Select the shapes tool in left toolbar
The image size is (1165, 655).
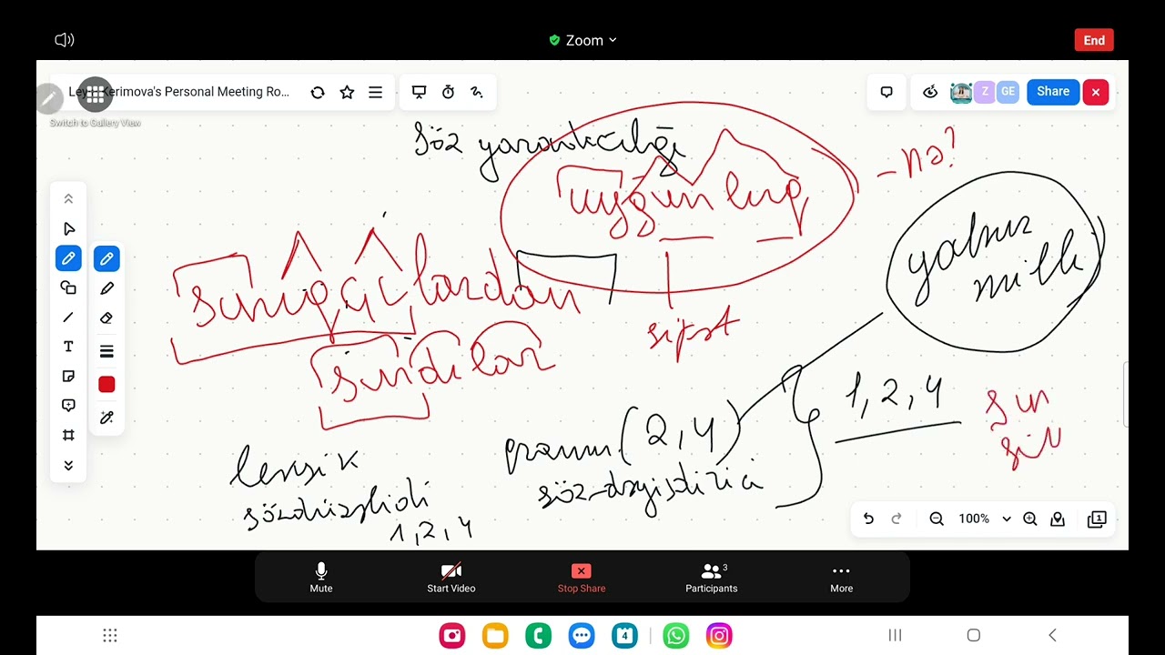(68, 287)
